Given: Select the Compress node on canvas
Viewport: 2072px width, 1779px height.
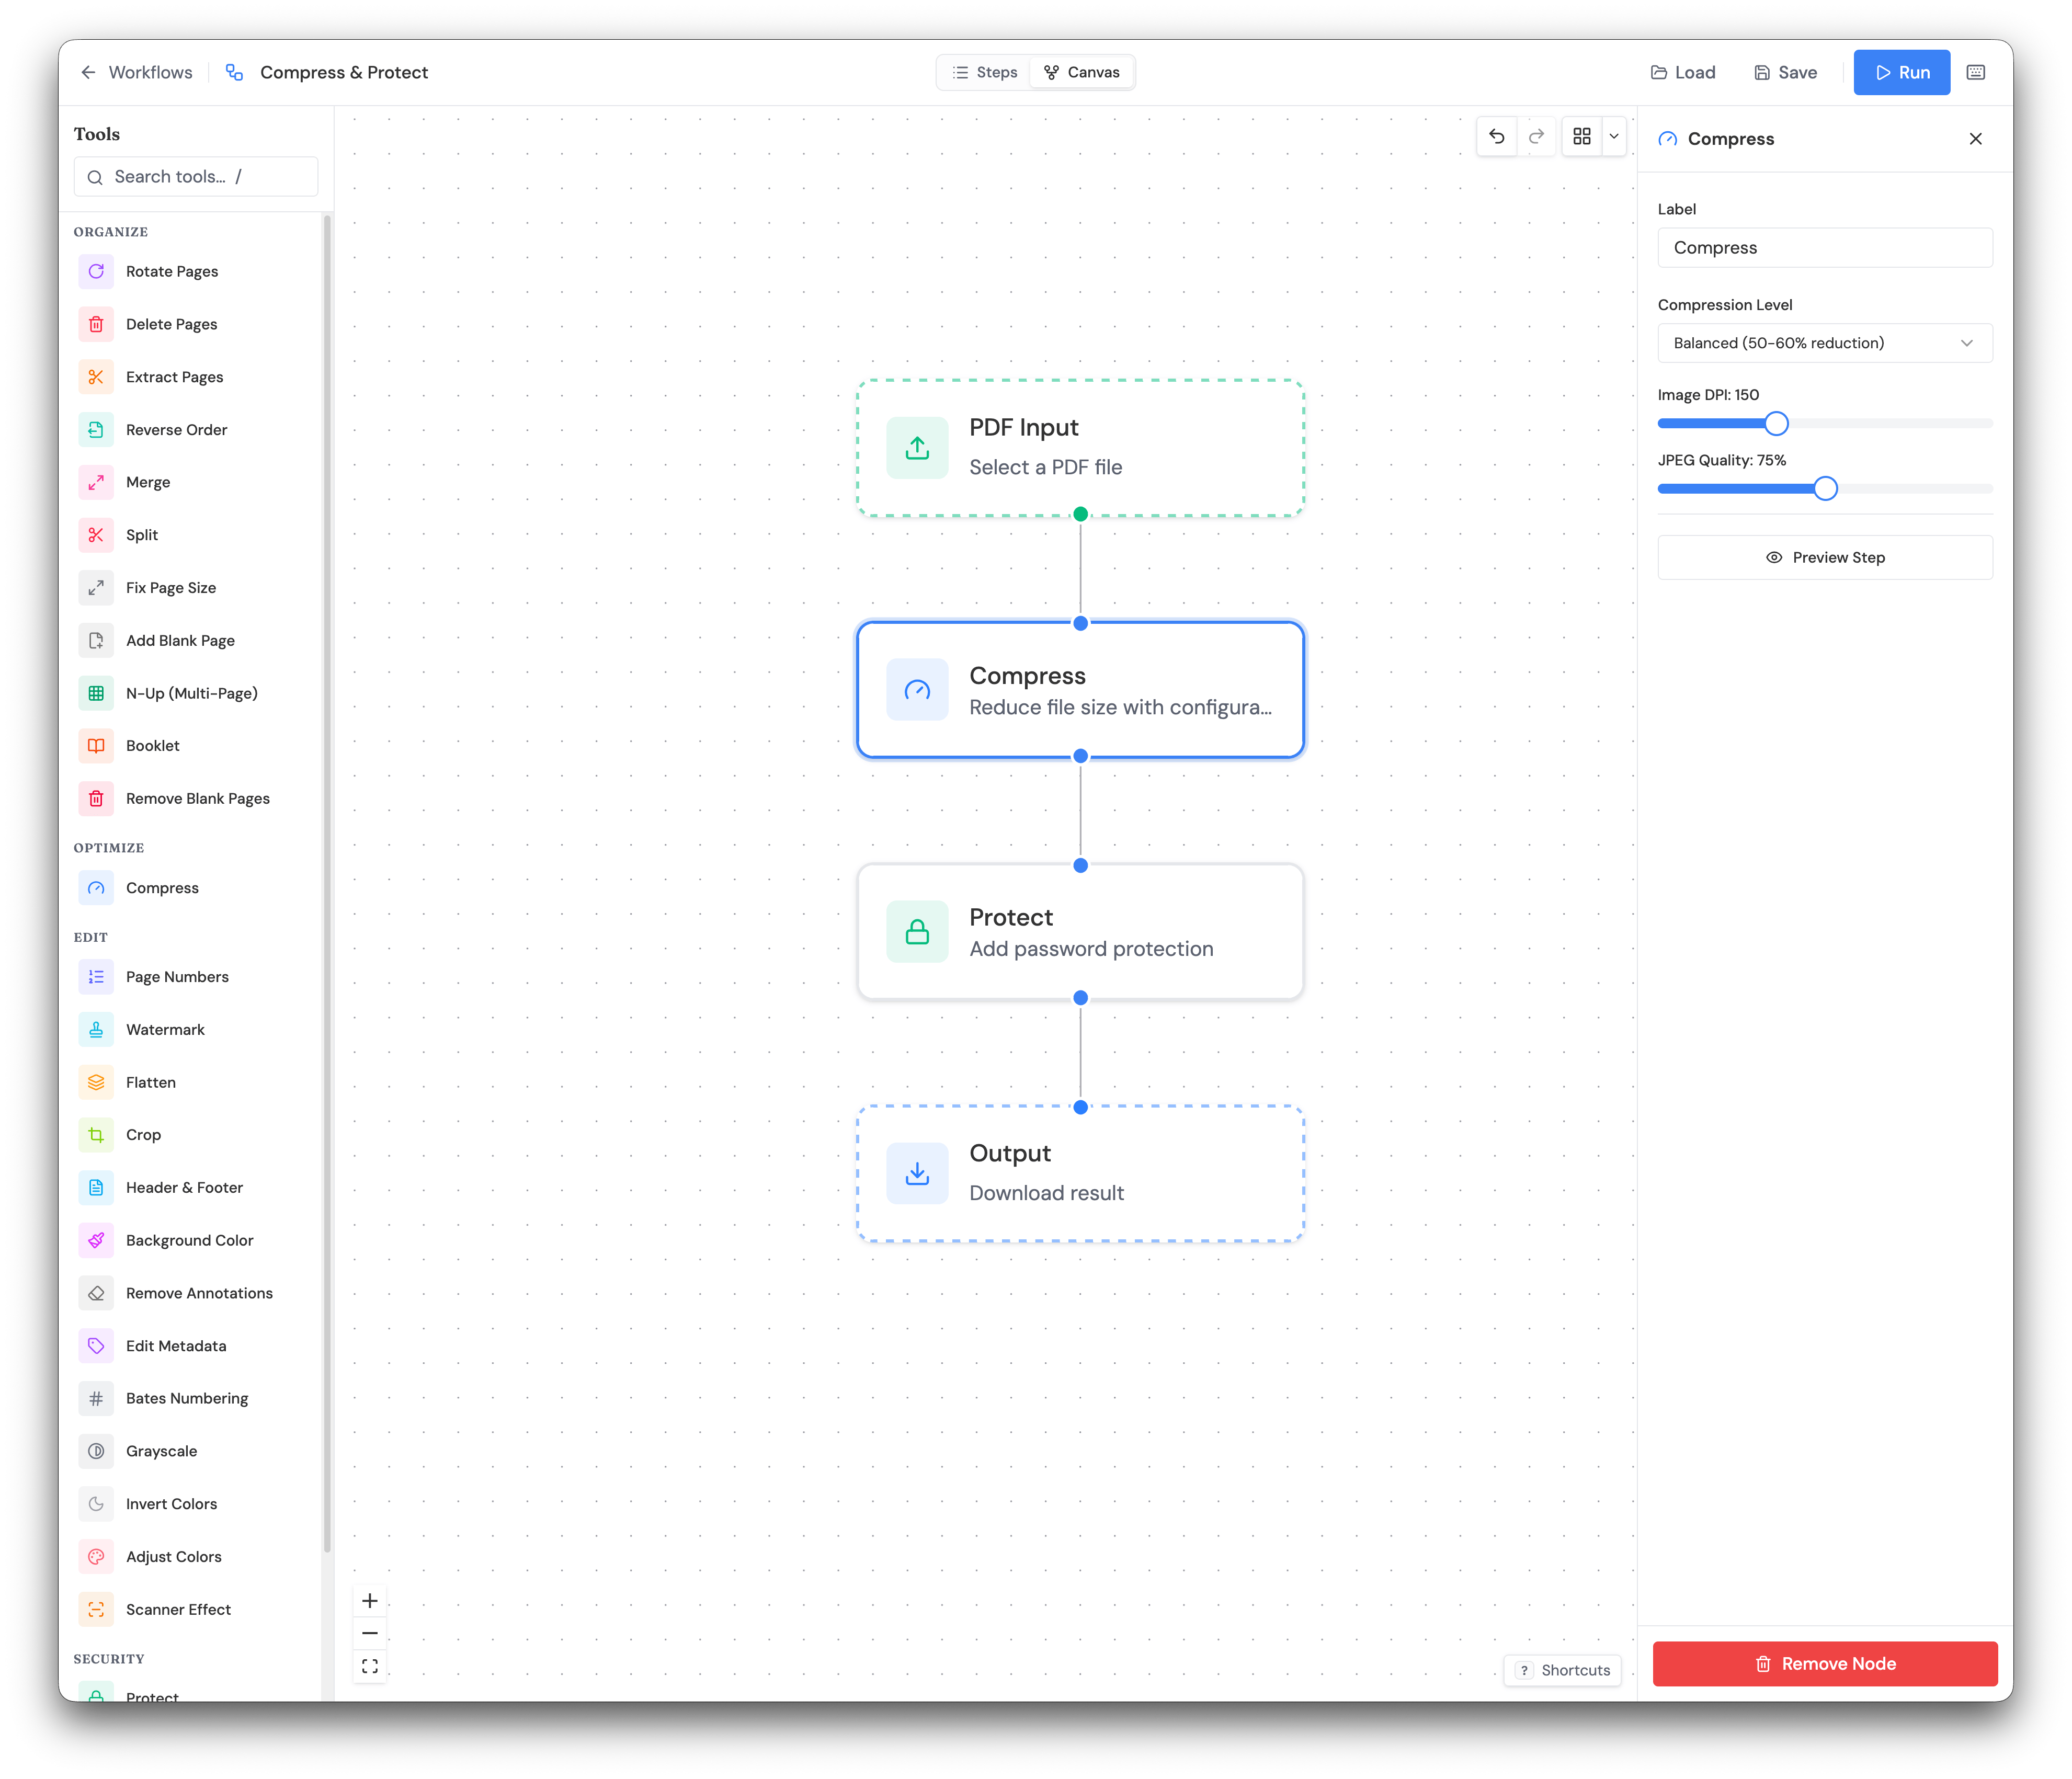Looking at the screenshot, I should click(x=1080, y=690).
